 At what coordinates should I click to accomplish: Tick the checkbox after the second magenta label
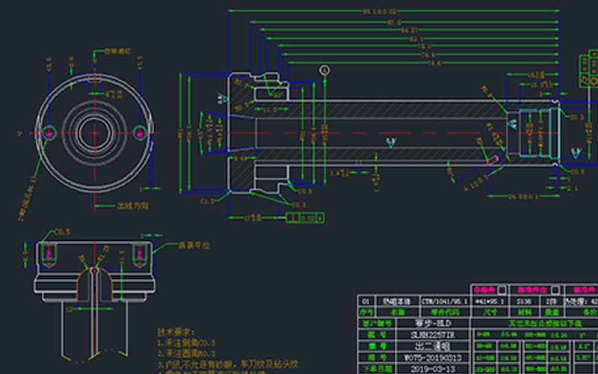pyautogui.click(x=555, y=290)
